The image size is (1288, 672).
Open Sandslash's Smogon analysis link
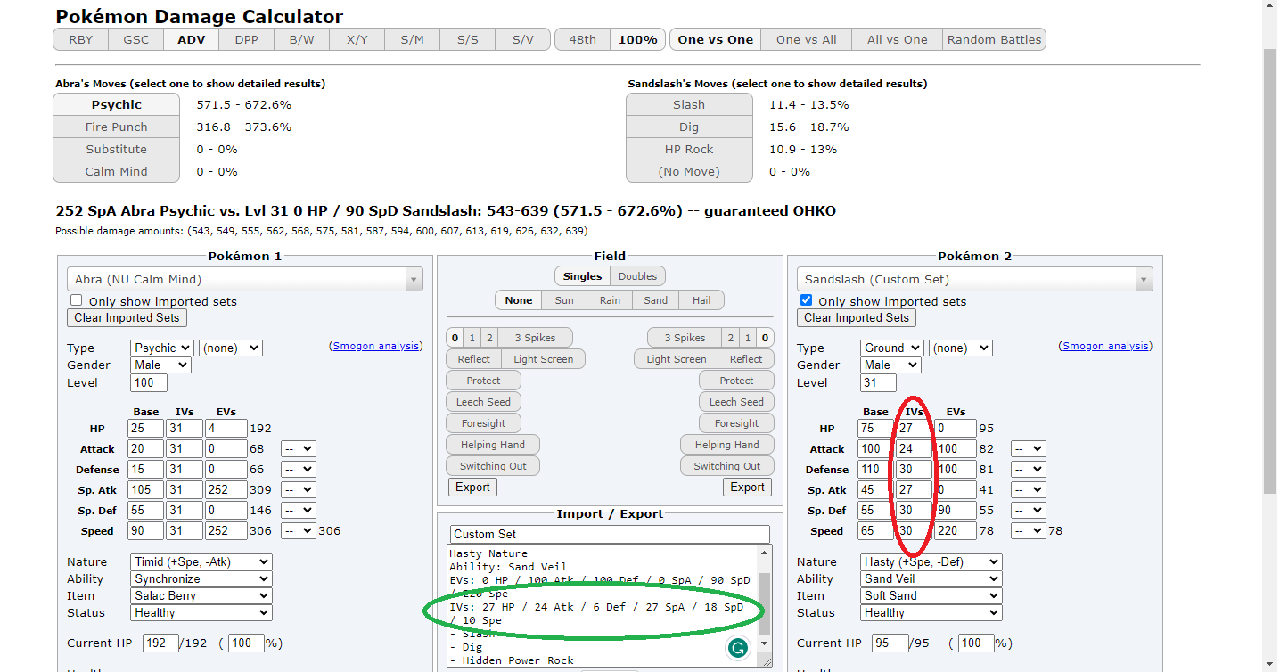point(1105,346)
